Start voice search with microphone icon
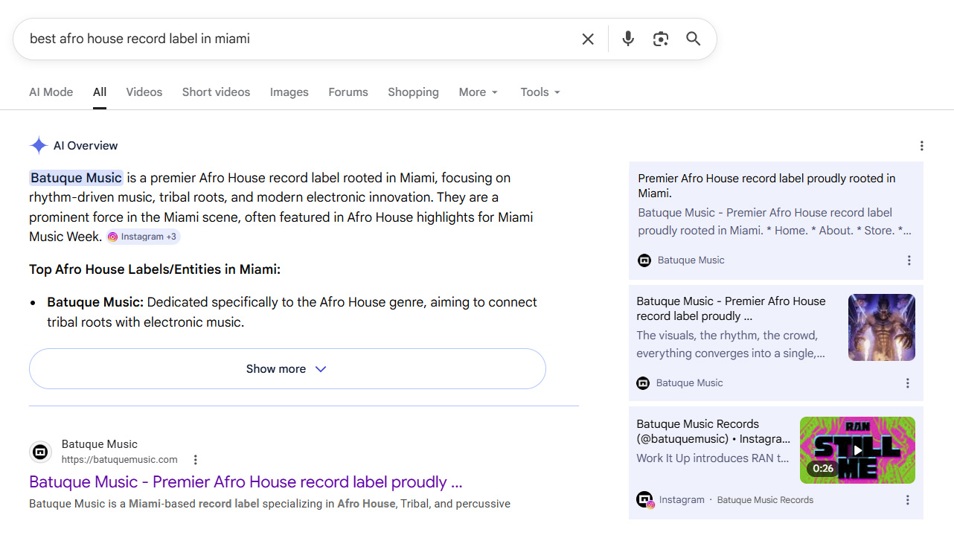Viewport: 954px width, 538px height. coord(628,39)
